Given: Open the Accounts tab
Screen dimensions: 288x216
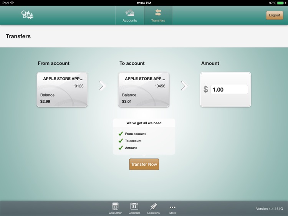Looking at the screenshot, I should 130,15.
